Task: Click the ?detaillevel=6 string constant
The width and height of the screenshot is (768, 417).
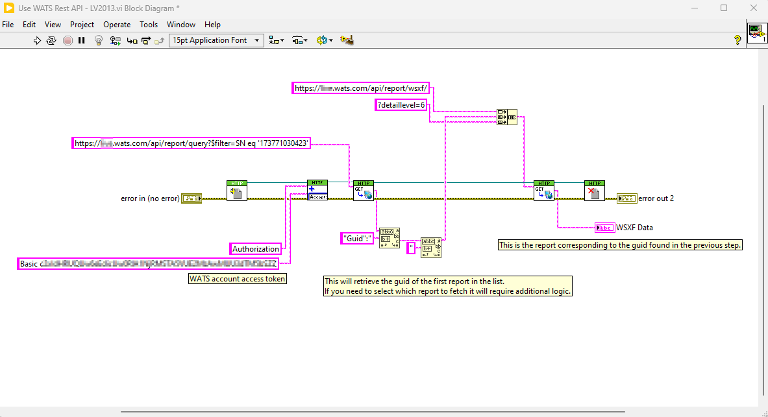Action: pyautogui.click(x=401, y=105)
